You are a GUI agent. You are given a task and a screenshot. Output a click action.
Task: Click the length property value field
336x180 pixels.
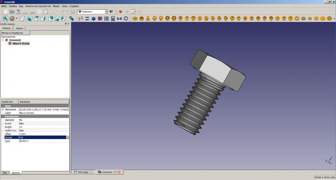click(42, 127)
